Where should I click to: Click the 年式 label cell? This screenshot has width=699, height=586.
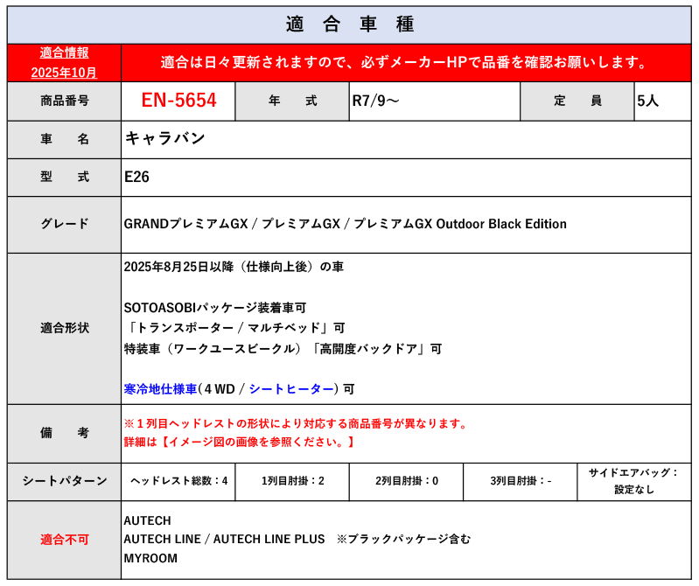(x=292, y=101)
